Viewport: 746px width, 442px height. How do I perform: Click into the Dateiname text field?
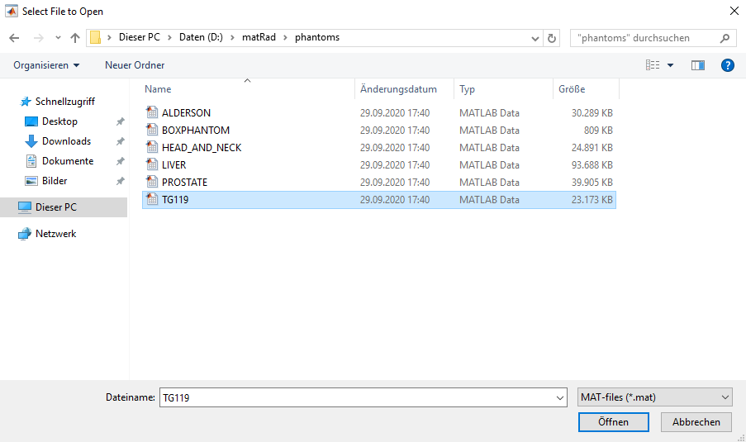pyautogui.click(x=357, y=397)
